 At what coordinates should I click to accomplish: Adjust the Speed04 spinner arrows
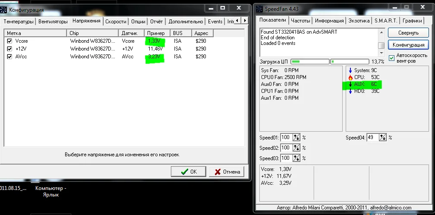pyautogui.click(x=383, y=137)
